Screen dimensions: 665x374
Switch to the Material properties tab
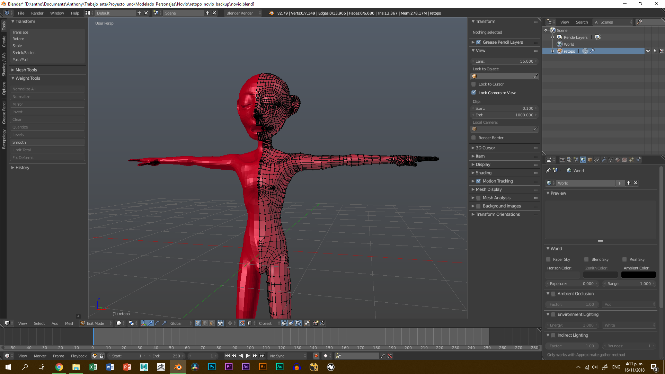tap(618, 160)
